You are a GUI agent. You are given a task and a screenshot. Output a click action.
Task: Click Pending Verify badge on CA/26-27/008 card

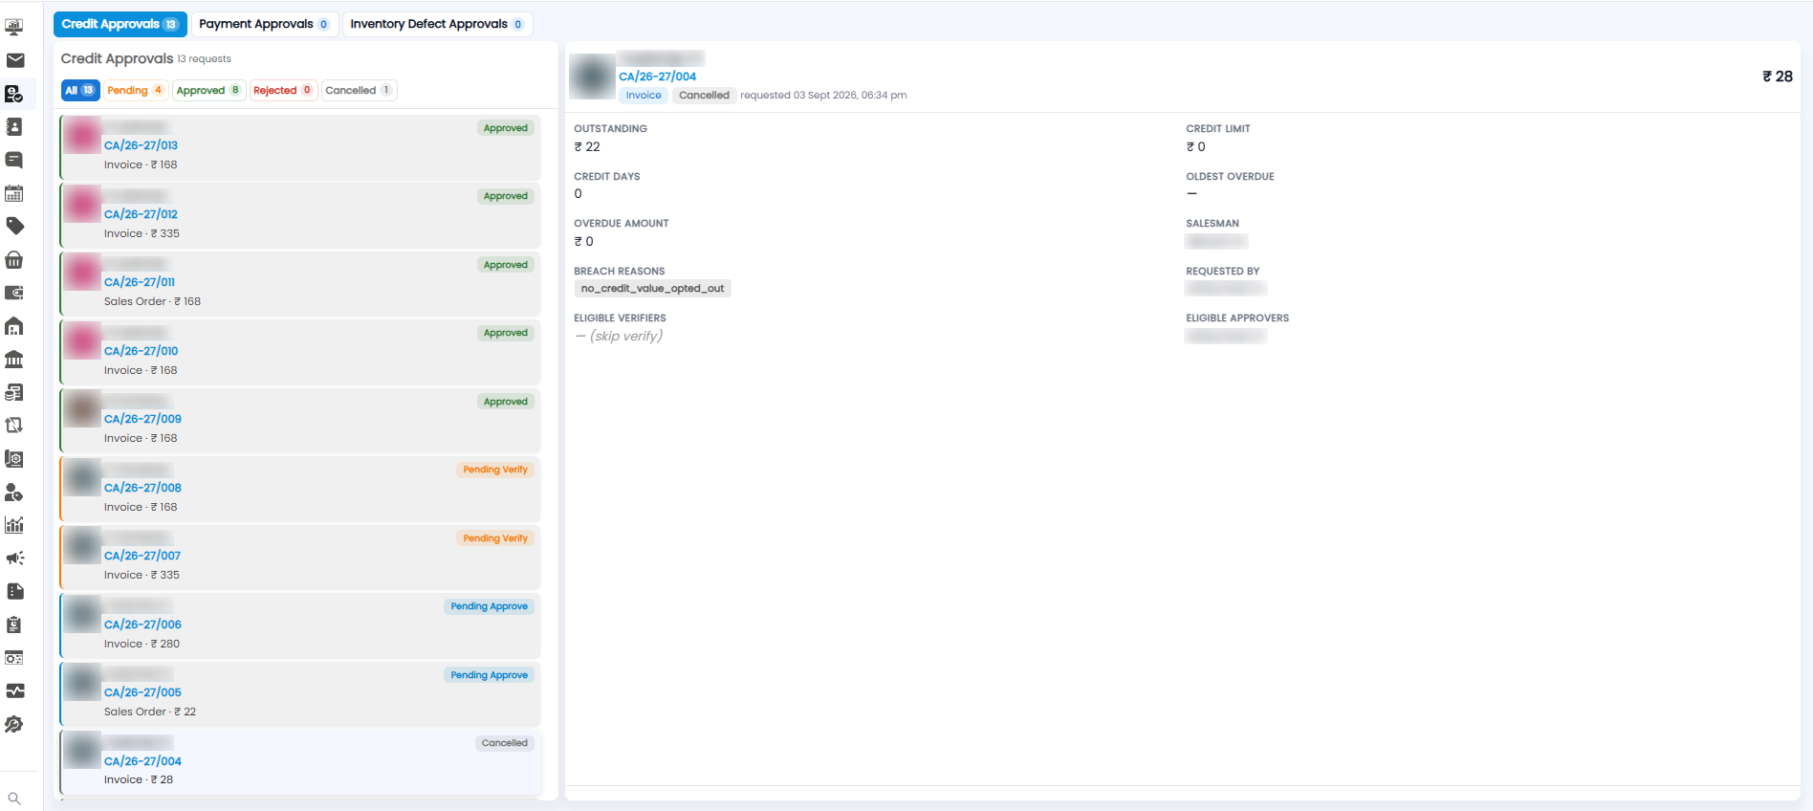(495, 470)
